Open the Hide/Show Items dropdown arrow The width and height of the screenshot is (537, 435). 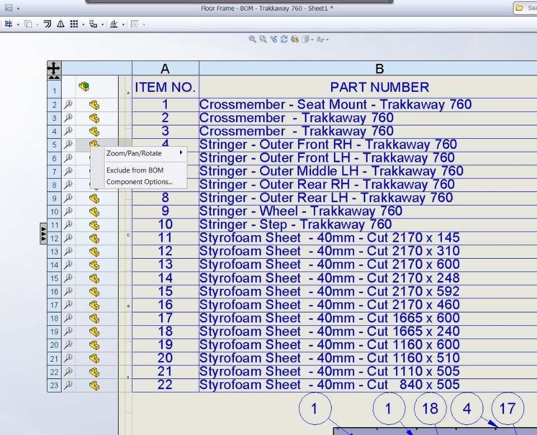[x=327, y=40]
